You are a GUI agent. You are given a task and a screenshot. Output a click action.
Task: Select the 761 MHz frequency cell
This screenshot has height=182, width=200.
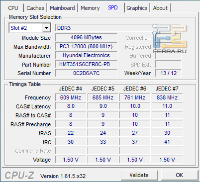click(135, 97)
